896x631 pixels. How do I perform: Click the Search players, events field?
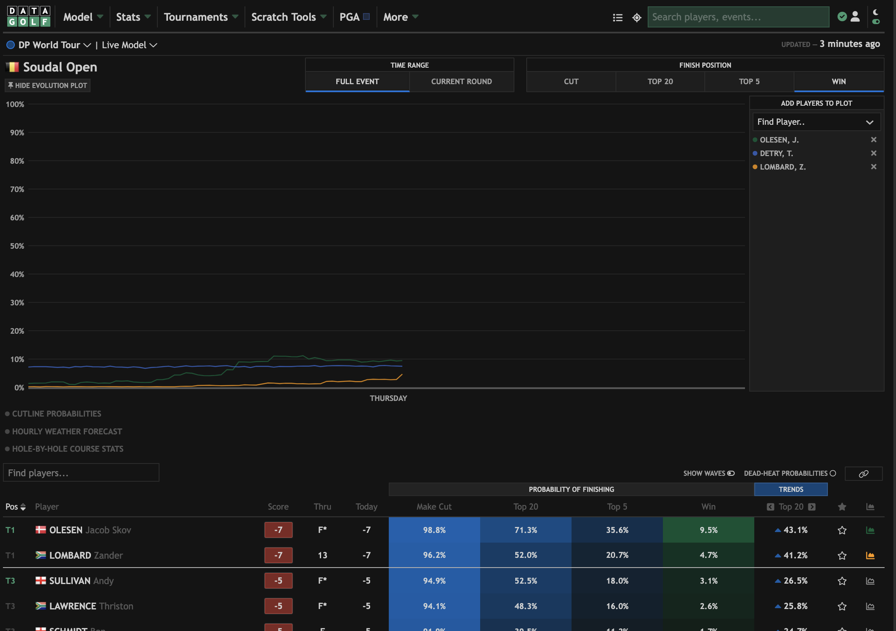(x=738, y=17)
